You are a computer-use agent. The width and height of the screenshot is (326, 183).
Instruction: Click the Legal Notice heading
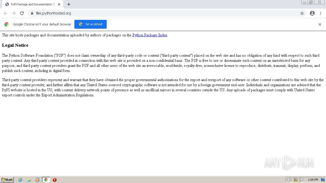[x=15, y=45]
